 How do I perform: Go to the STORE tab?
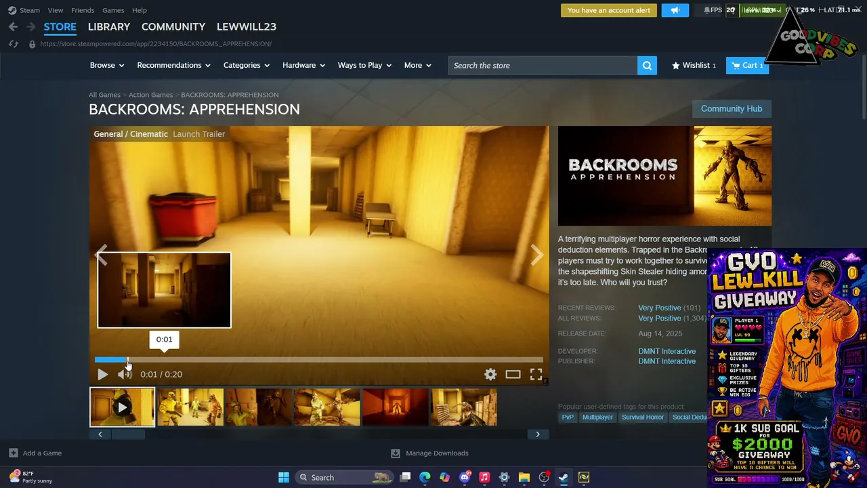point(60,26)
